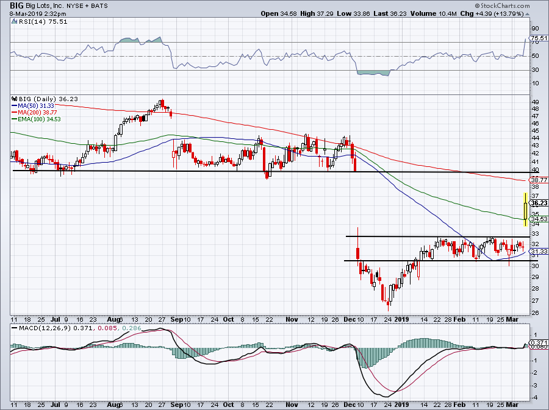Click the RSI area chart icon
The height and width of the screenshot is (410, 549).
click(14, 22)
